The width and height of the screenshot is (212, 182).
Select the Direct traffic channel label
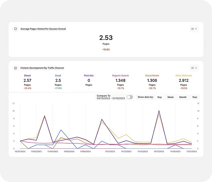27,75
